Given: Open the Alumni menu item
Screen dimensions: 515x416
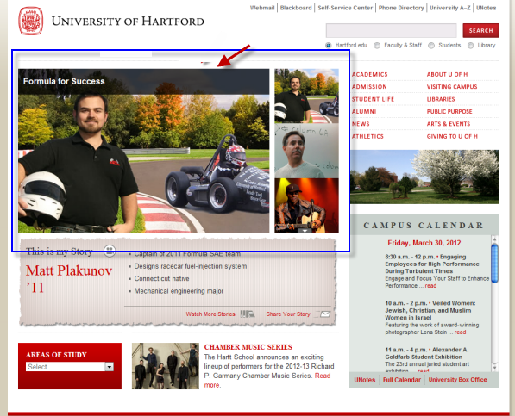Looking at the screenshot, I should click(x=364, y=111).
